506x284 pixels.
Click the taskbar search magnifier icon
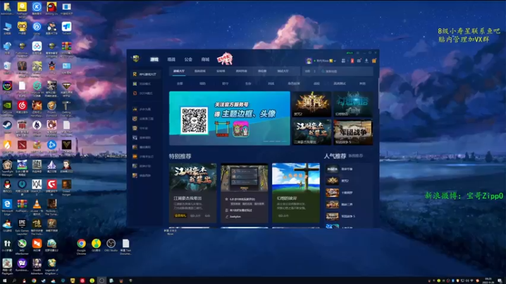(15, 281)
